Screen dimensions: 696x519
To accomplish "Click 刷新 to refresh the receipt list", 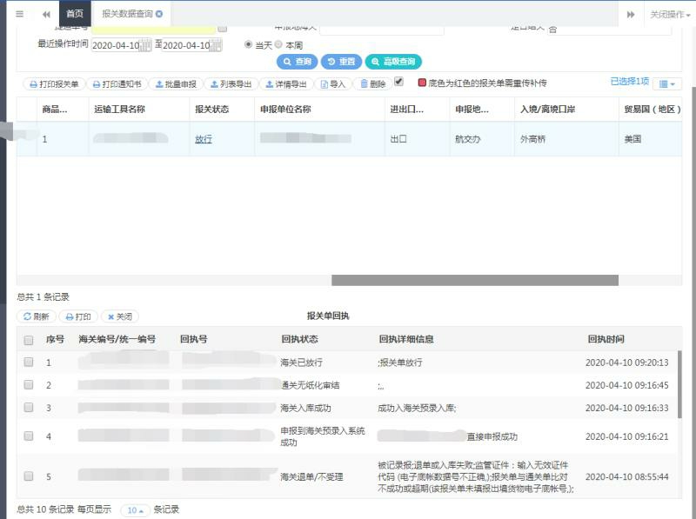I will pos(37,316).
